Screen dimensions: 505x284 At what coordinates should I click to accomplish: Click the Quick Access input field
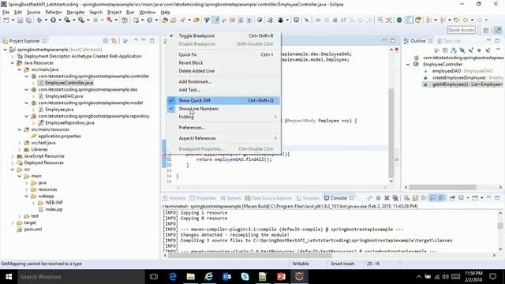[x=461, y=30]
